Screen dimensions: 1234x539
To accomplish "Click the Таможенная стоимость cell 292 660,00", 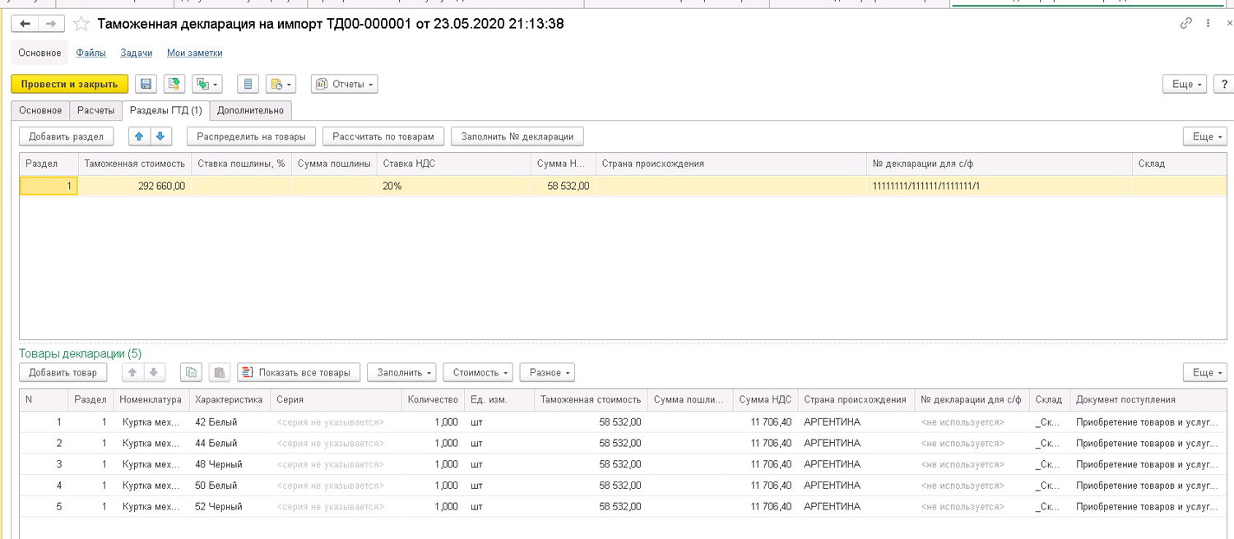I will point(134,187).
